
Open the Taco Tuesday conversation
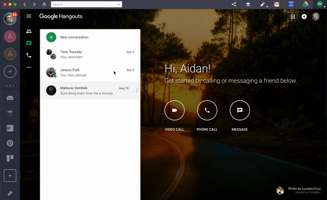click(90, 54)
